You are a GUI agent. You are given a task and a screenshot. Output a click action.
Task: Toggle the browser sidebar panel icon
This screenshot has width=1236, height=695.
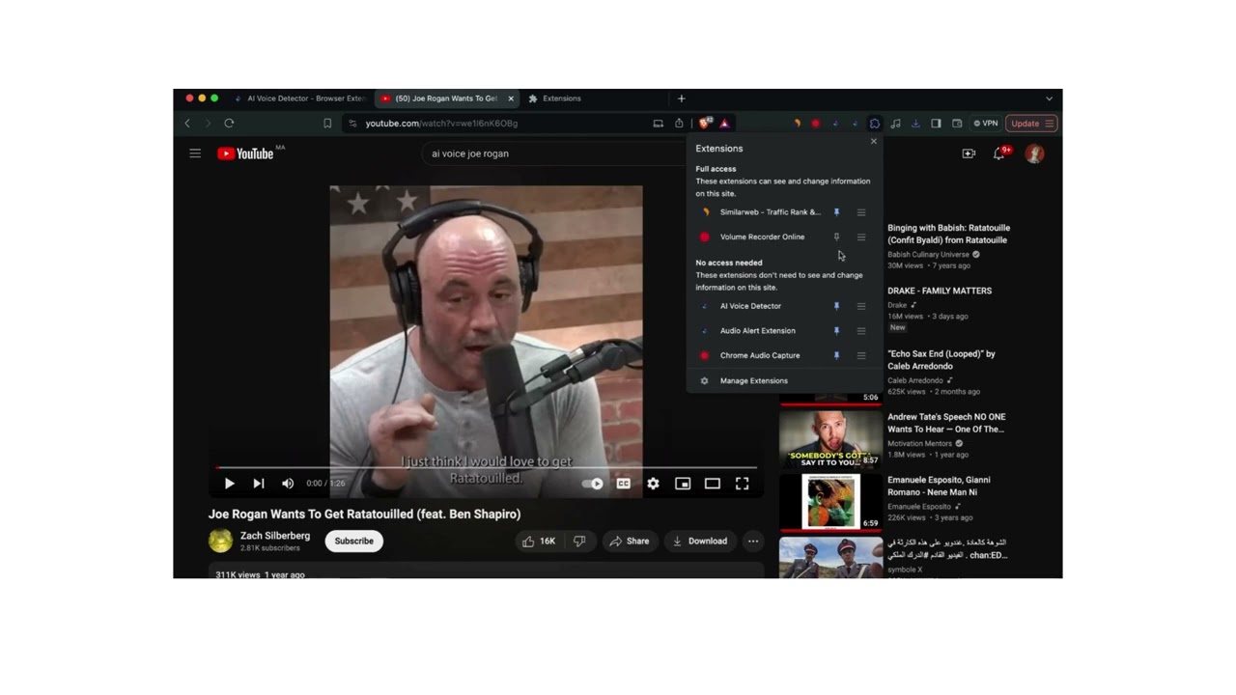pos(936,124)
